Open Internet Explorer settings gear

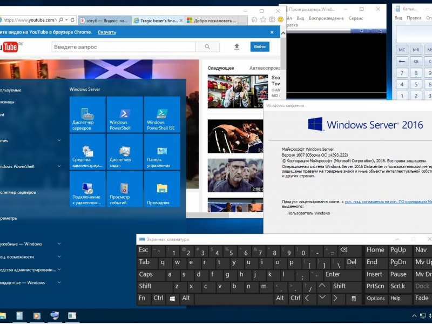(x=272, y=19)
